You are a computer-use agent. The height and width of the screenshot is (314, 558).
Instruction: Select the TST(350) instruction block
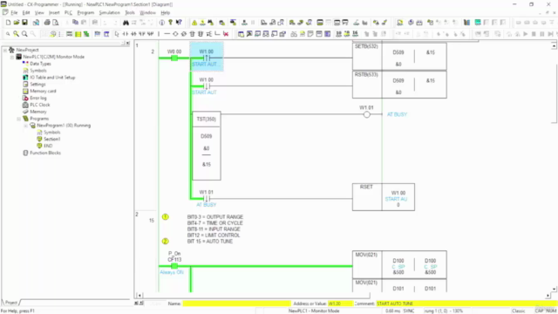click(x=207, y=146)
